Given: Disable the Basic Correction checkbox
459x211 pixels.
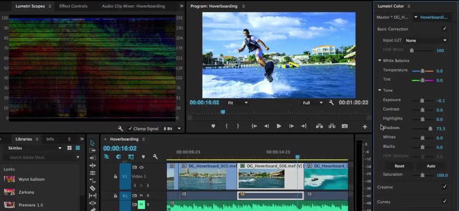Looking at the screenshot, I should (x=444, y=28).
